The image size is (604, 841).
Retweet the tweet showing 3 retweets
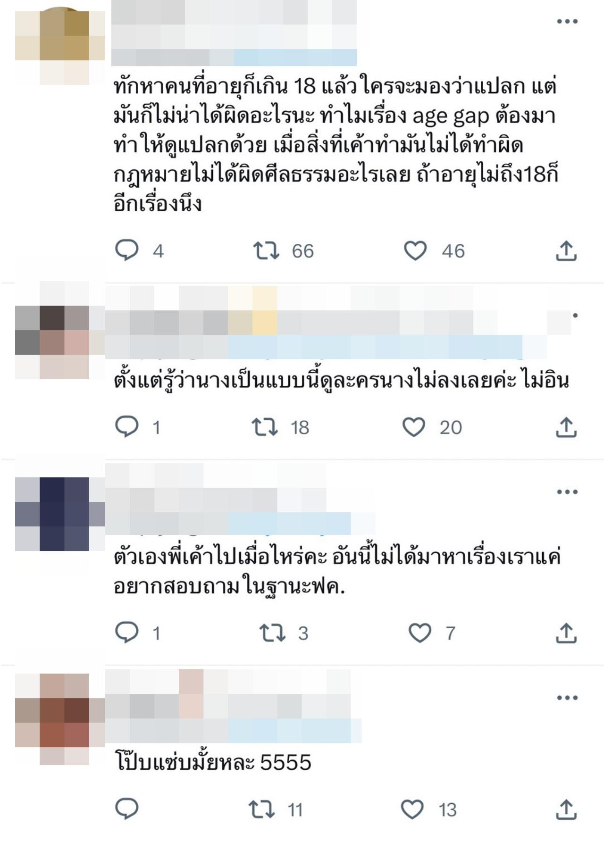(272, 633)
